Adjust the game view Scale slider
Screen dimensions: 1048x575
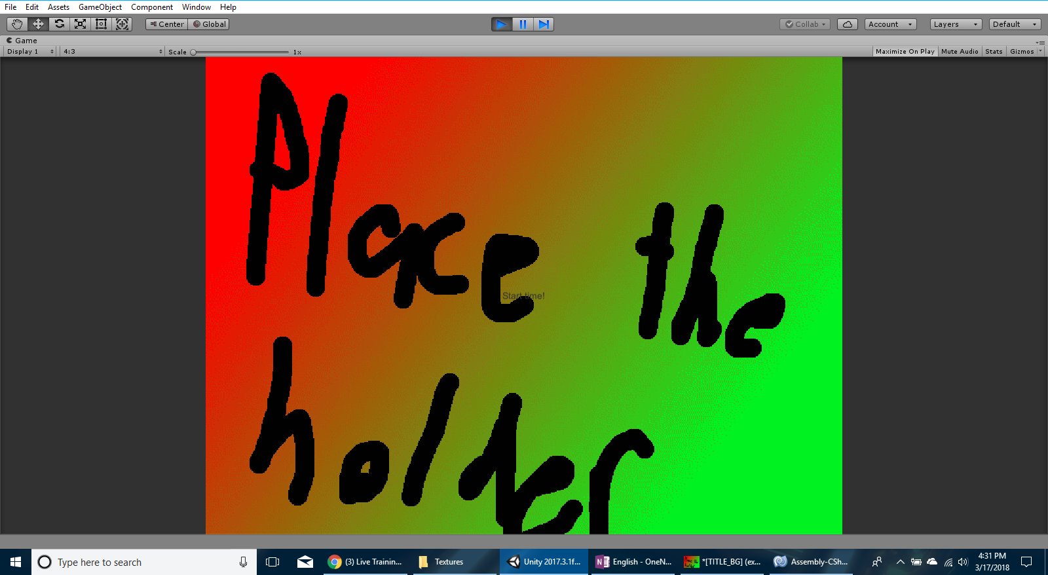tap(240, 52)
